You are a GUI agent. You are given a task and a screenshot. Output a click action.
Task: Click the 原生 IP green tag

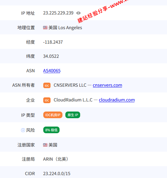click(x=73, y=115)
